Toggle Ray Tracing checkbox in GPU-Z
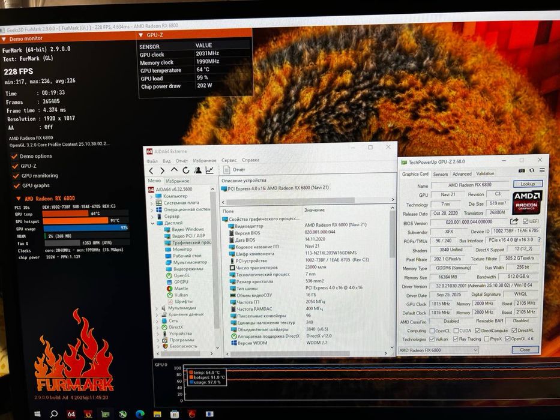 coord(456,339)
